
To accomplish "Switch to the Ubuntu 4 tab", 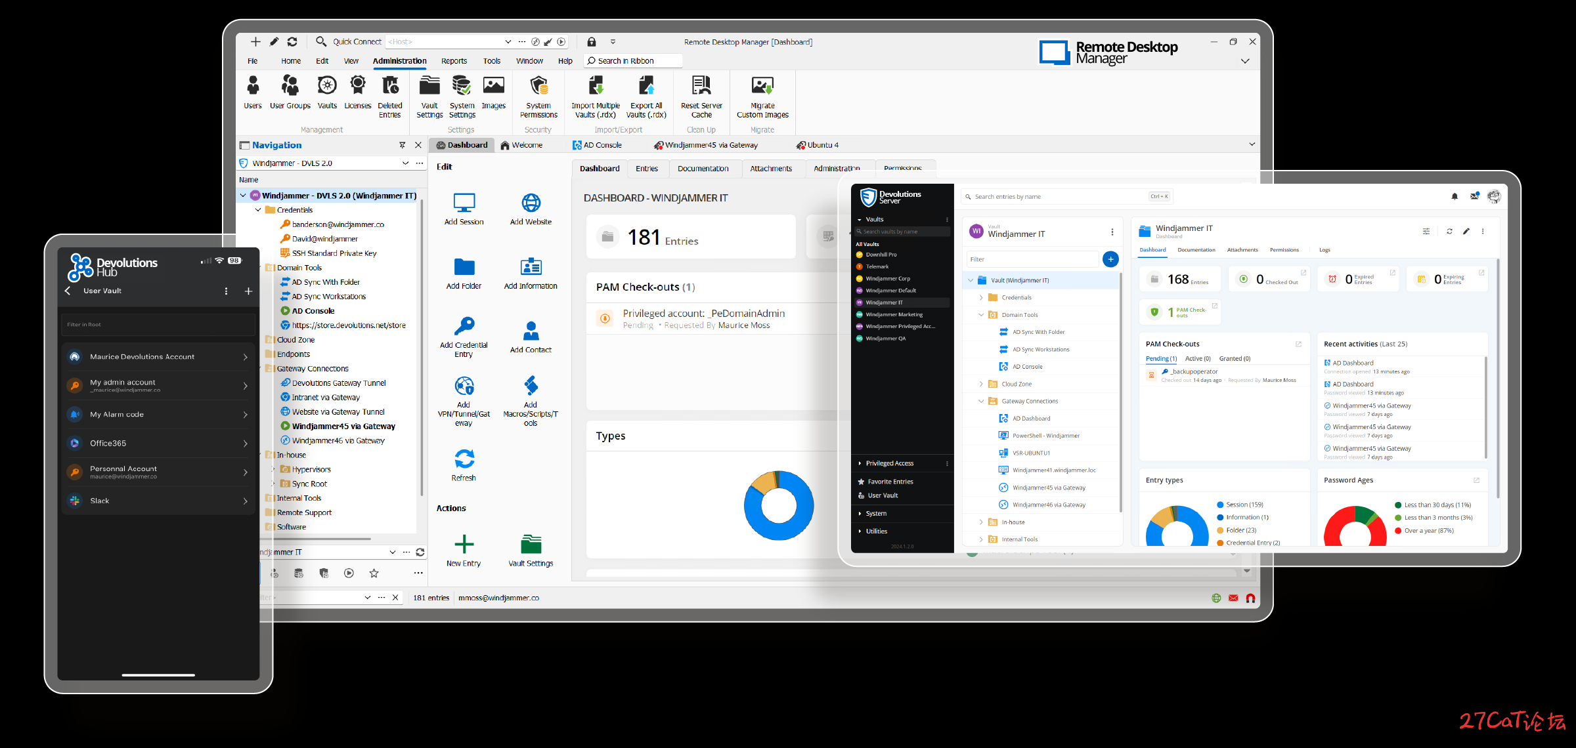I will [818, 145].
